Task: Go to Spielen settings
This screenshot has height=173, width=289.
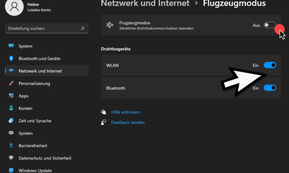Action: (x=47, y=133)
